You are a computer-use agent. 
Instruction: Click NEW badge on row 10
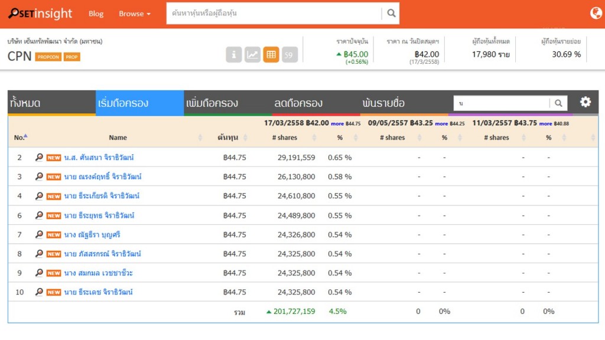coord(54,292)
